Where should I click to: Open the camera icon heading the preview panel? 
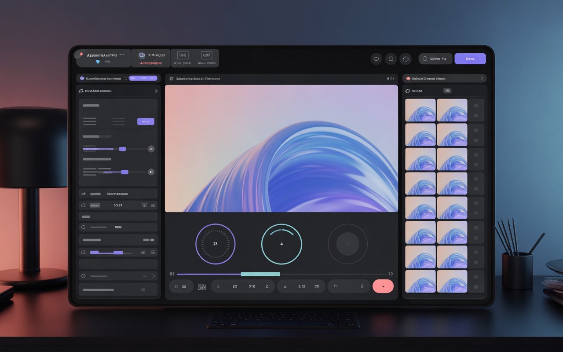click(x=171, y=78)
